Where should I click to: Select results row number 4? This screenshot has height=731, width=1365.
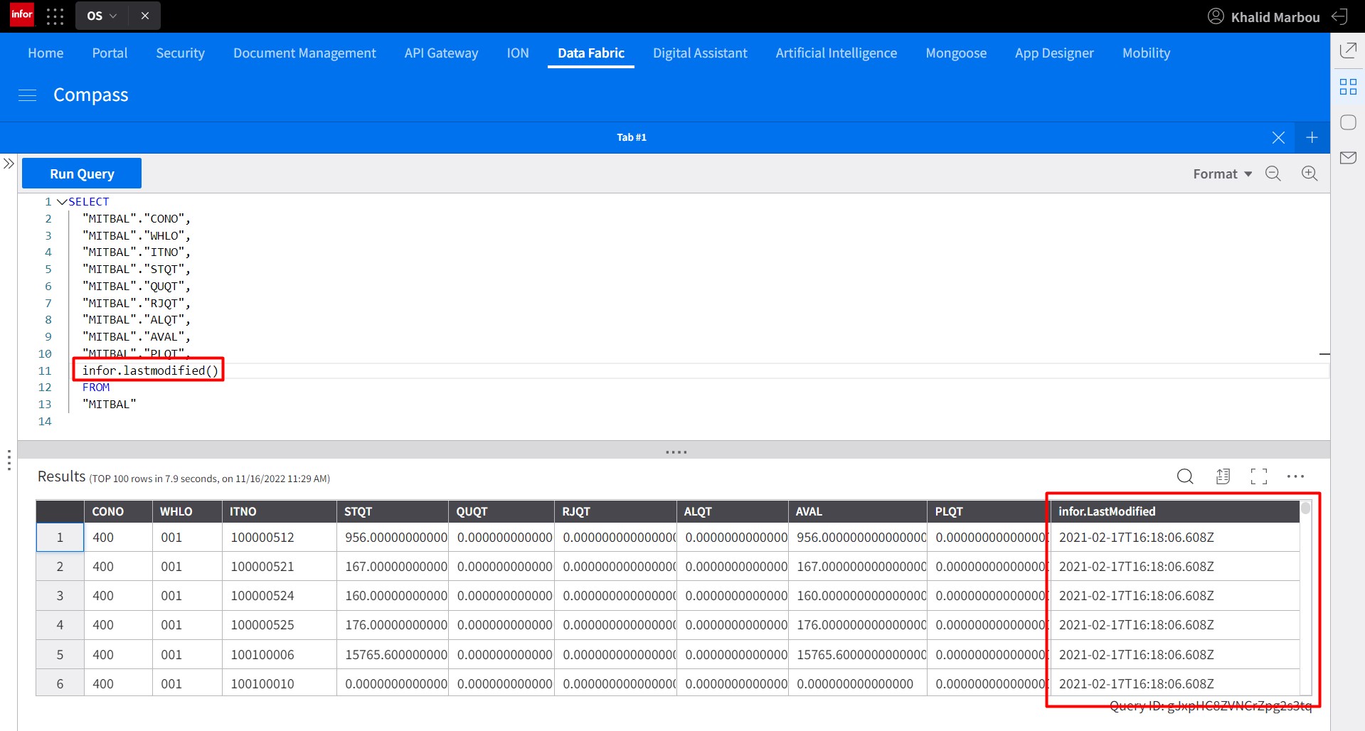tap(60, 625)
